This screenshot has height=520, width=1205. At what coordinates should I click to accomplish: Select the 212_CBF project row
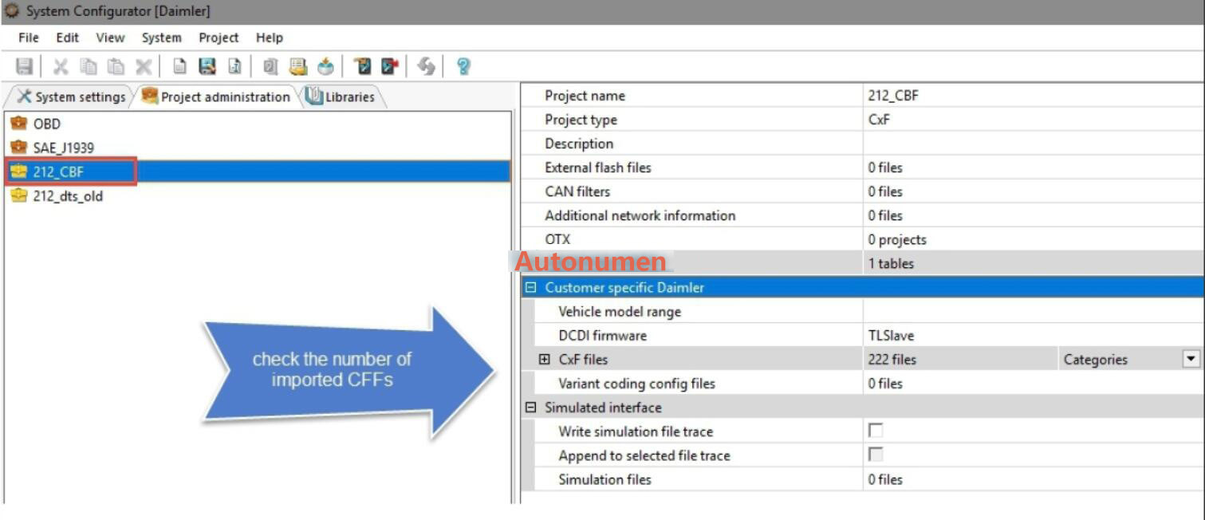tap(257, 171)
